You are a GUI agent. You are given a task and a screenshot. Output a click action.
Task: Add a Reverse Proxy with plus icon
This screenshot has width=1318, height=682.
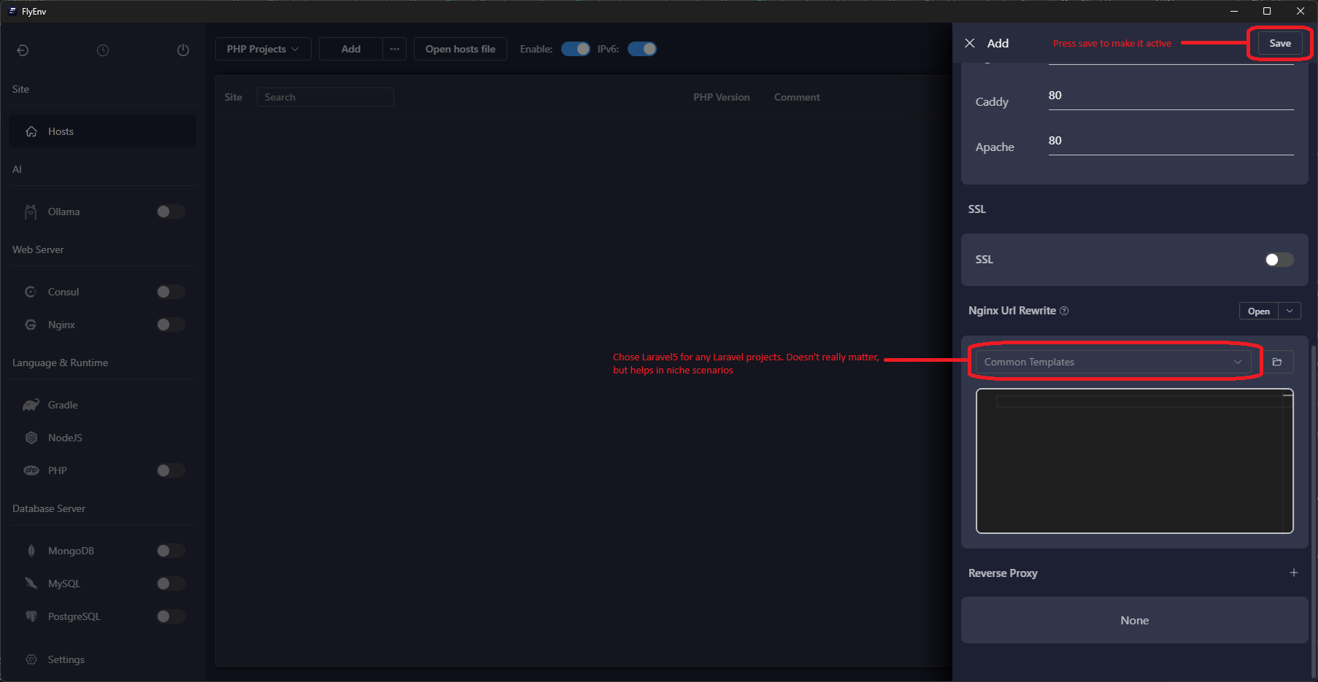1293,573
